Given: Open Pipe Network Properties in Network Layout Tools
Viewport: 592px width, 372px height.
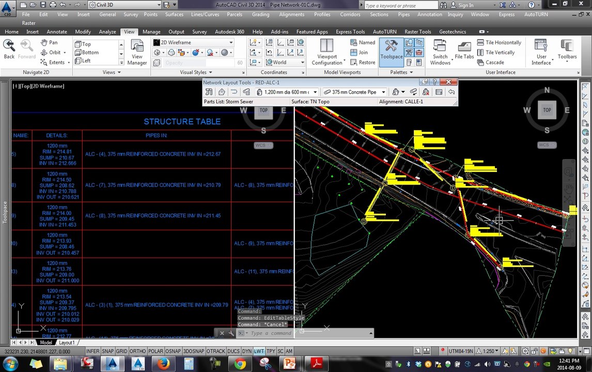Looking at the screenshot, I should point(209,92).
